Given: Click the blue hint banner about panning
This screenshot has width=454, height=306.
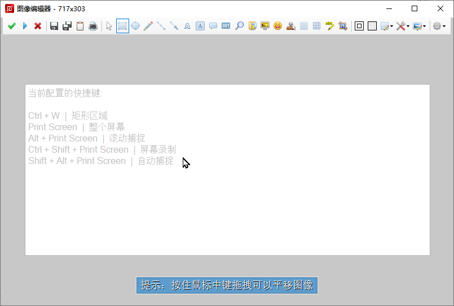Looking at the screenshot, I should (x=227, y=286).
